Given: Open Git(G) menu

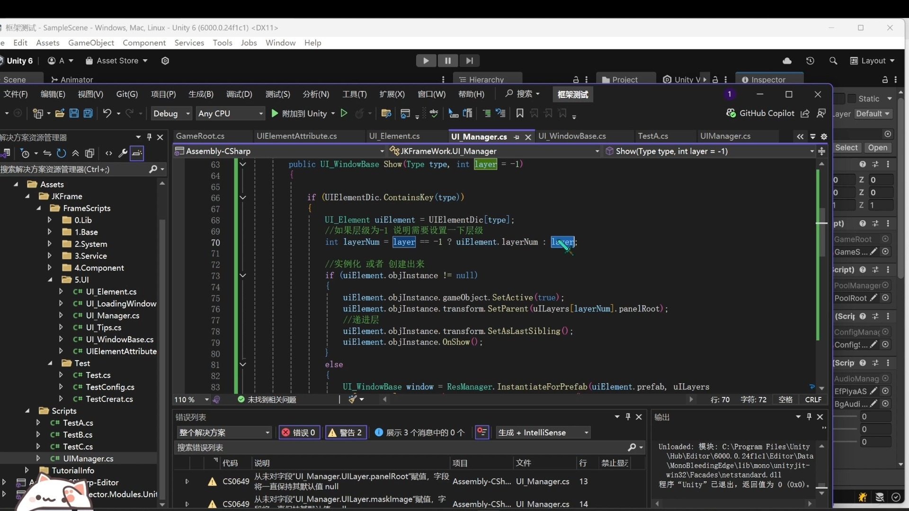Looking at the screenshot, I should (127, 94).
